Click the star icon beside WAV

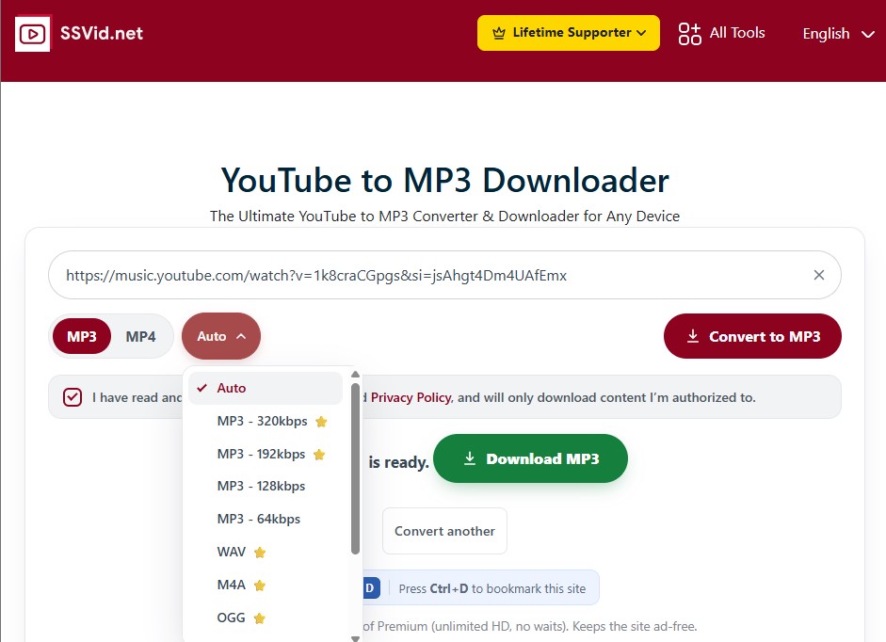tap(259, 553)
